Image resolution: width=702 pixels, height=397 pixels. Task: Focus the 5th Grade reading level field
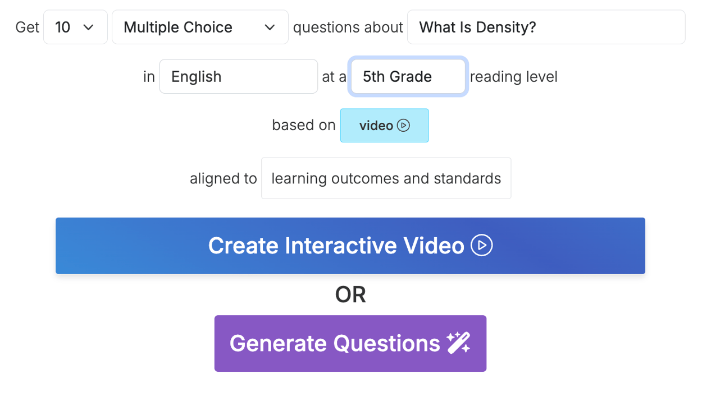point(408,76)
